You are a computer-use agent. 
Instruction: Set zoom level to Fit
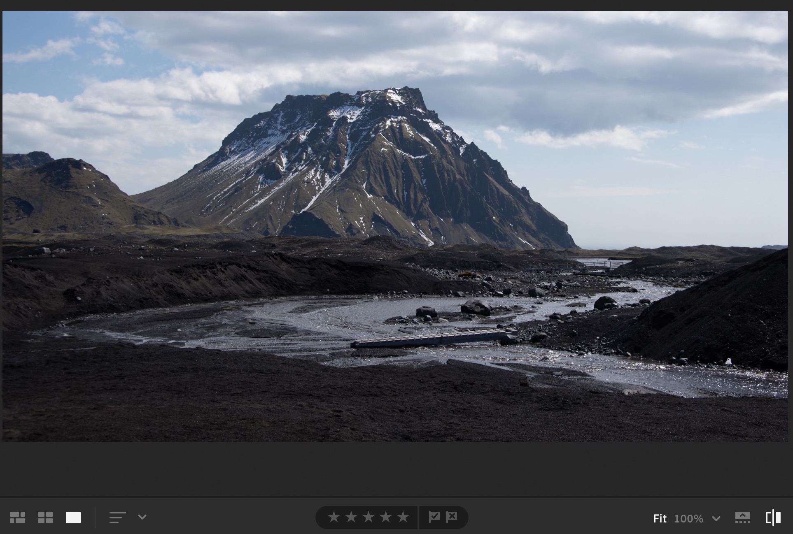660,518
